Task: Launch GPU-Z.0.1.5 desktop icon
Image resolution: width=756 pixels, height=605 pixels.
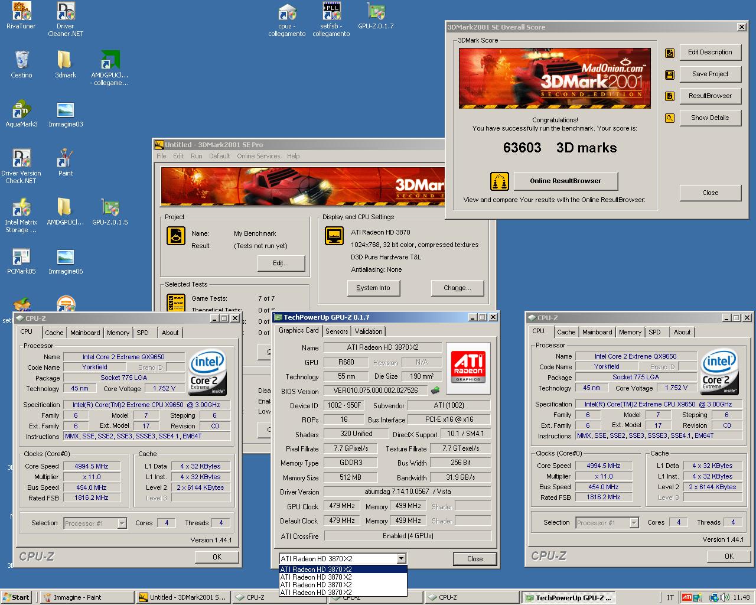Action: click(109, 207)
